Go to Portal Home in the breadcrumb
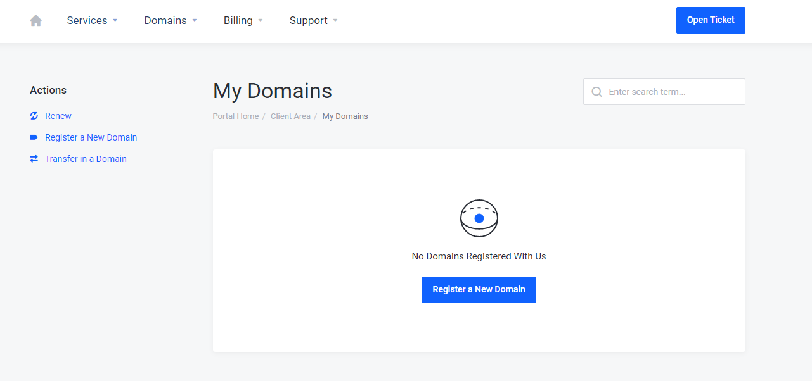Image resolution: width=812 pixels, height=381 pixels. click(236, 116)
